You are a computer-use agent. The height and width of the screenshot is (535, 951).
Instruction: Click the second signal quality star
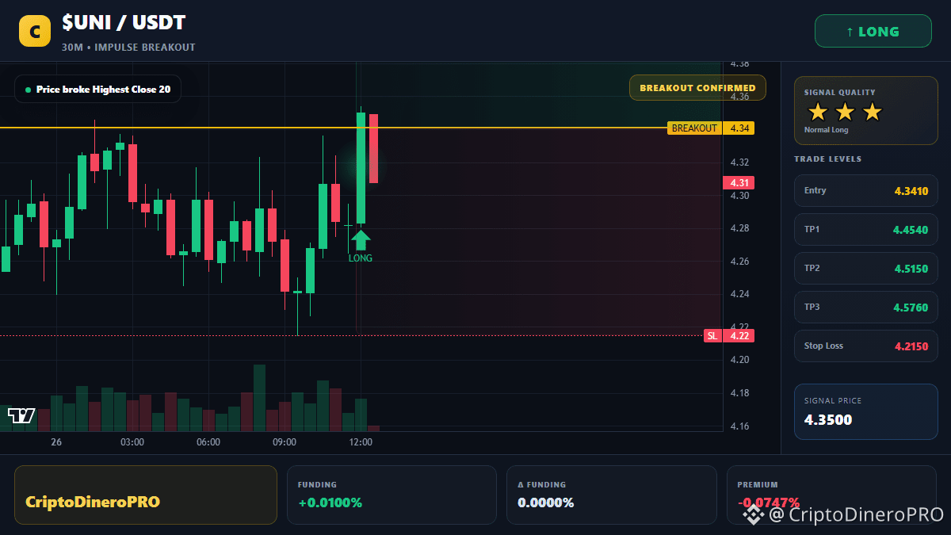[845, 112]
